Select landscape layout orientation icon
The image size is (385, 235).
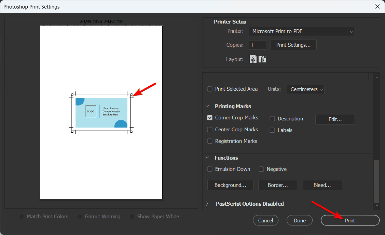pos(262,59)
